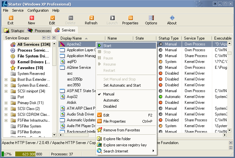Sort by the Display Name column header
Screen dimensions: 235x158
point(74,38)
